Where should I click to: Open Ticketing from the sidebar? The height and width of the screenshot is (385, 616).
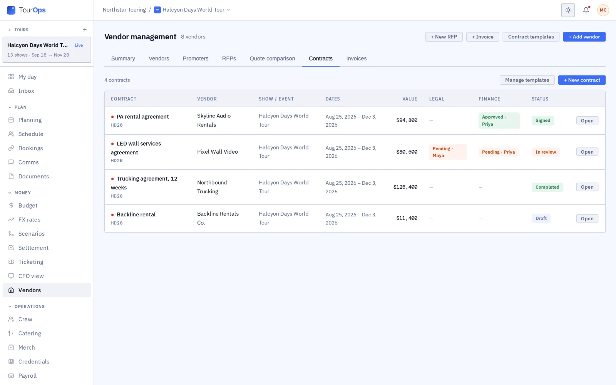click(x=47, y=262)
